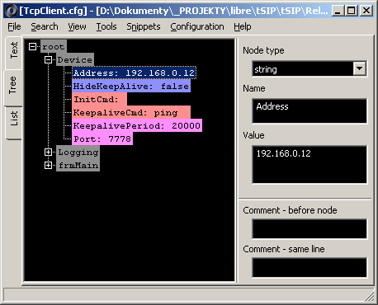Open the Tools menu
The image size is (378, 305).
click(x=106, y=26)
